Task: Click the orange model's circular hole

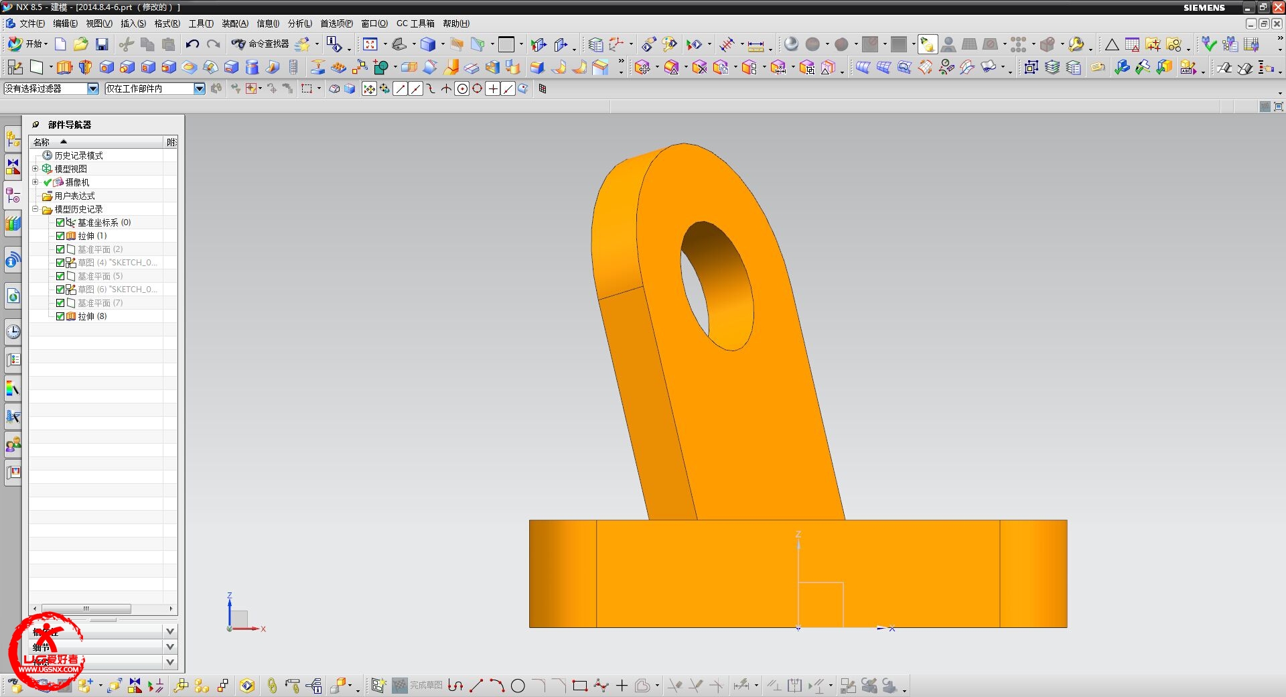Action: click(717, 287)
